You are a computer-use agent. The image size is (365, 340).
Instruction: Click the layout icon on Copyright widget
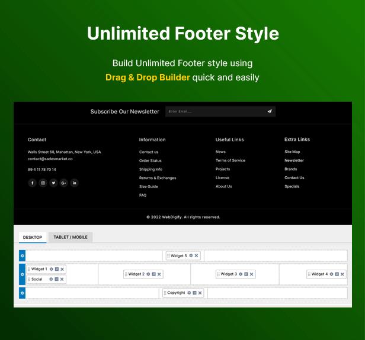[x=194, y=293]
